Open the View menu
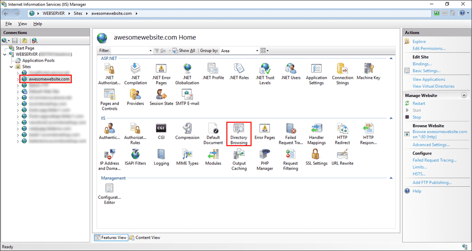Screen dimensions: 472x251 click(x=22, y=24)
